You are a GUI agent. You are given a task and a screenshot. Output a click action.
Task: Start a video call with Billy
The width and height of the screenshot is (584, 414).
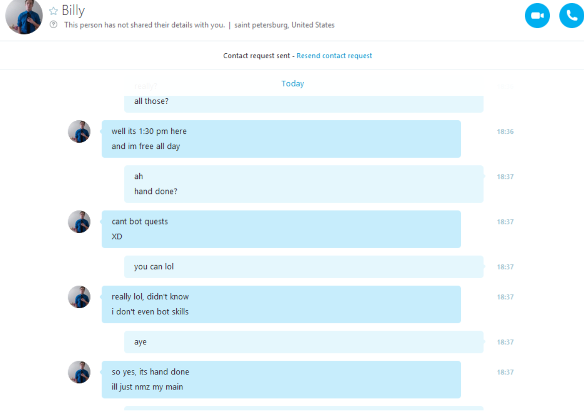click(537, 16)
